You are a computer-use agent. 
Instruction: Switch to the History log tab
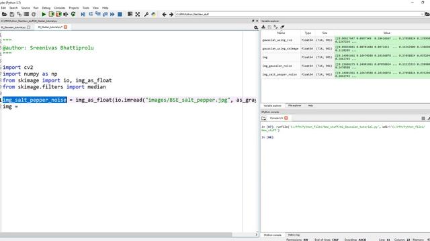click(294, 235)
